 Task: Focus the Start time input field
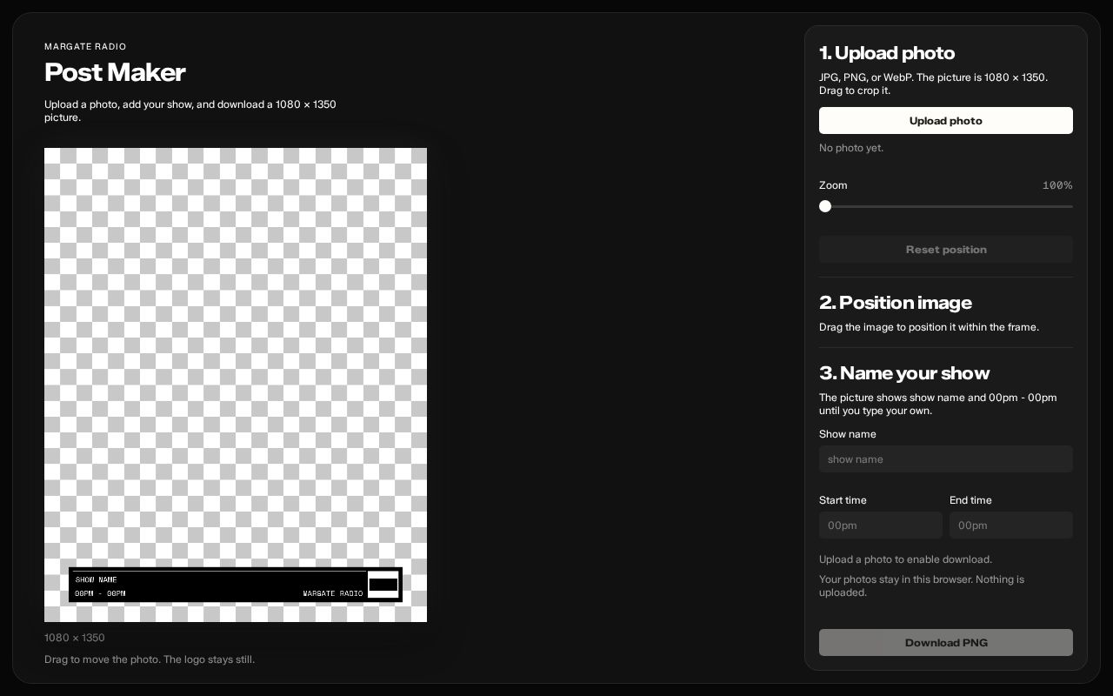[x=881, y=525]
